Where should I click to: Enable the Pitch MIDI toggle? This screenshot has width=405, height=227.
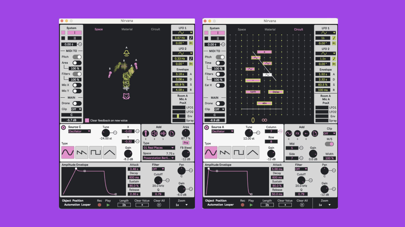[77, 57]
